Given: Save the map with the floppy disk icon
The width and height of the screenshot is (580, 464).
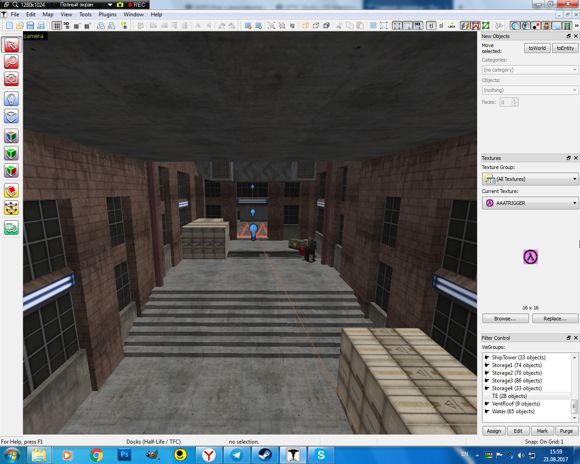Looking at the screenshot, I should 30,25.
